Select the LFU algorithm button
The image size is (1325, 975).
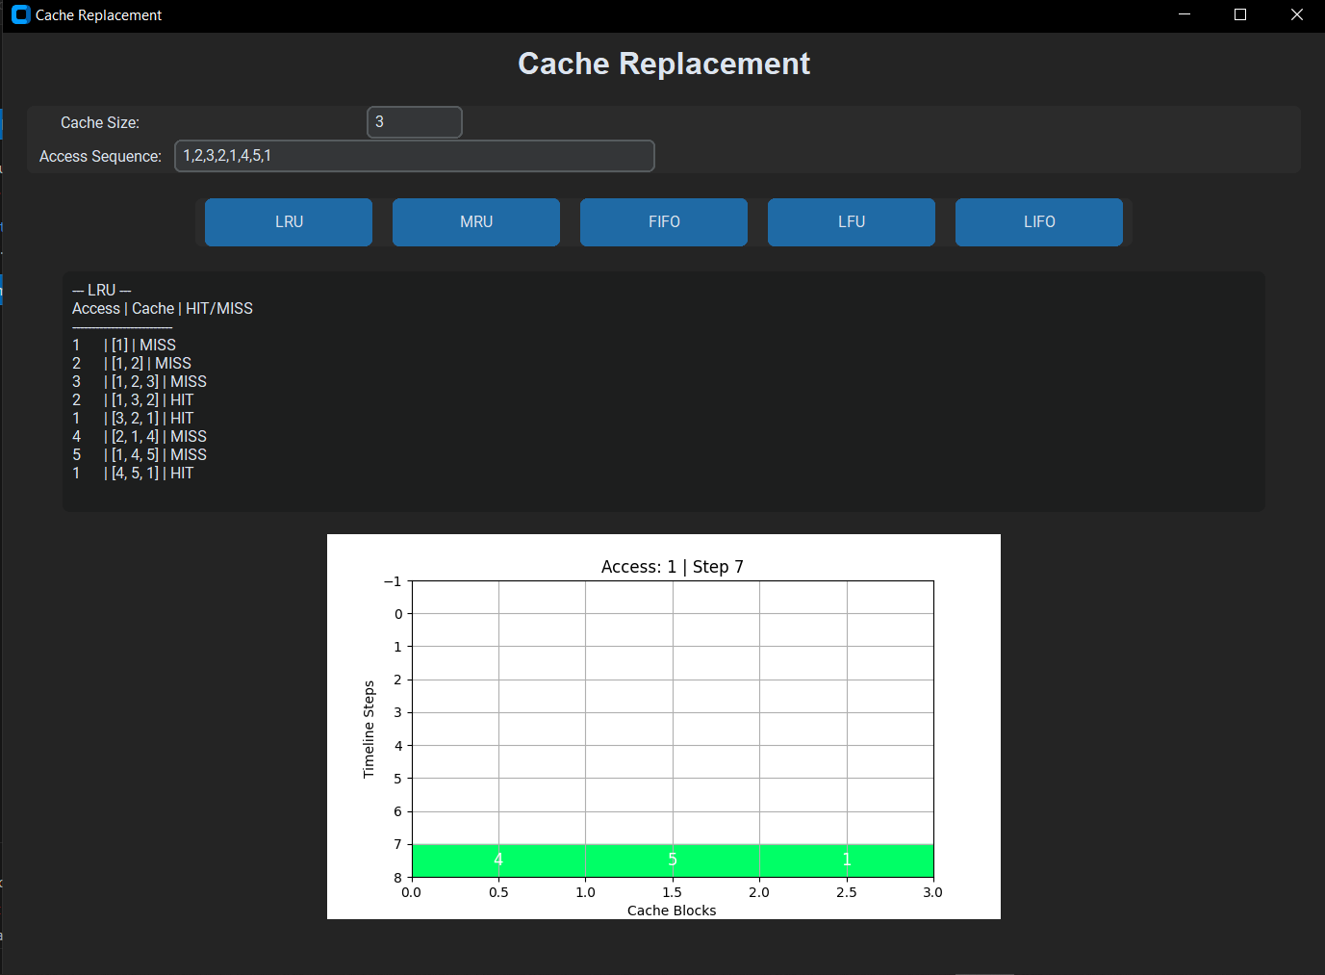(852, 222)
